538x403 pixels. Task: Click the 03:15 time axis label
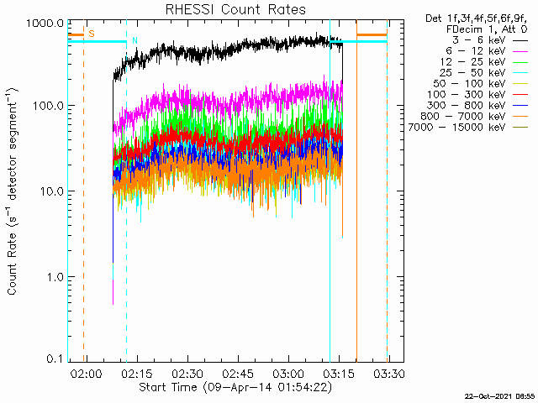(339, 374)
